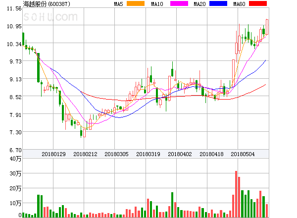Click the MA20 legend label

pos(199,4)
